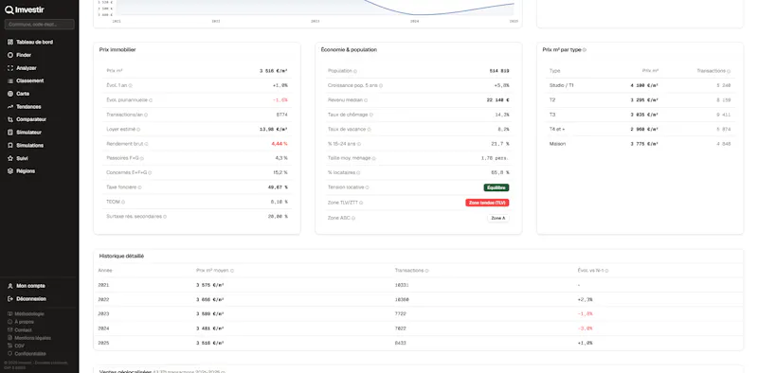Click the info icon beside Évol. pluriannuelle
Screen dimensions: 758x373
151,100
